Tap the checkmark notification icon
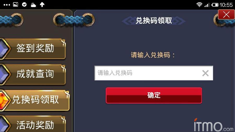The width and height of the screenshot is (235, 132). 24,4
